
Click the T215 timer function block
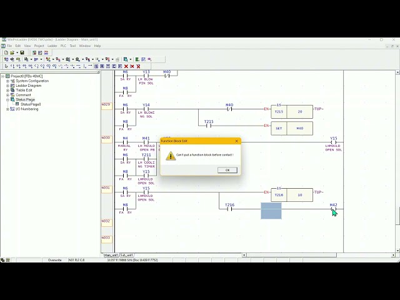coord(292,112)
